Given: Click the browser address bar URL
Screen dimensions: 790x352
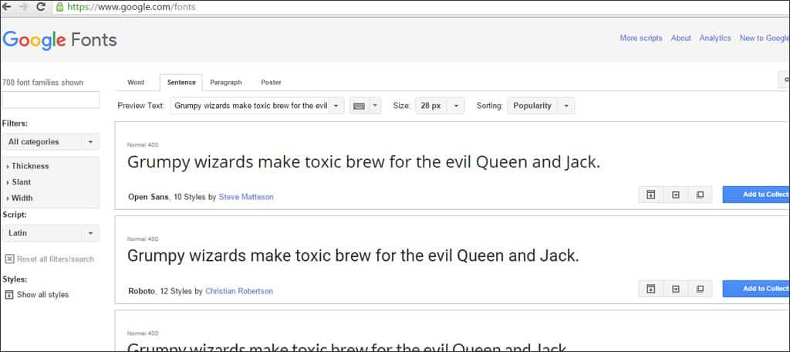Looking at the screenshot, I should (x=131, y=7).
